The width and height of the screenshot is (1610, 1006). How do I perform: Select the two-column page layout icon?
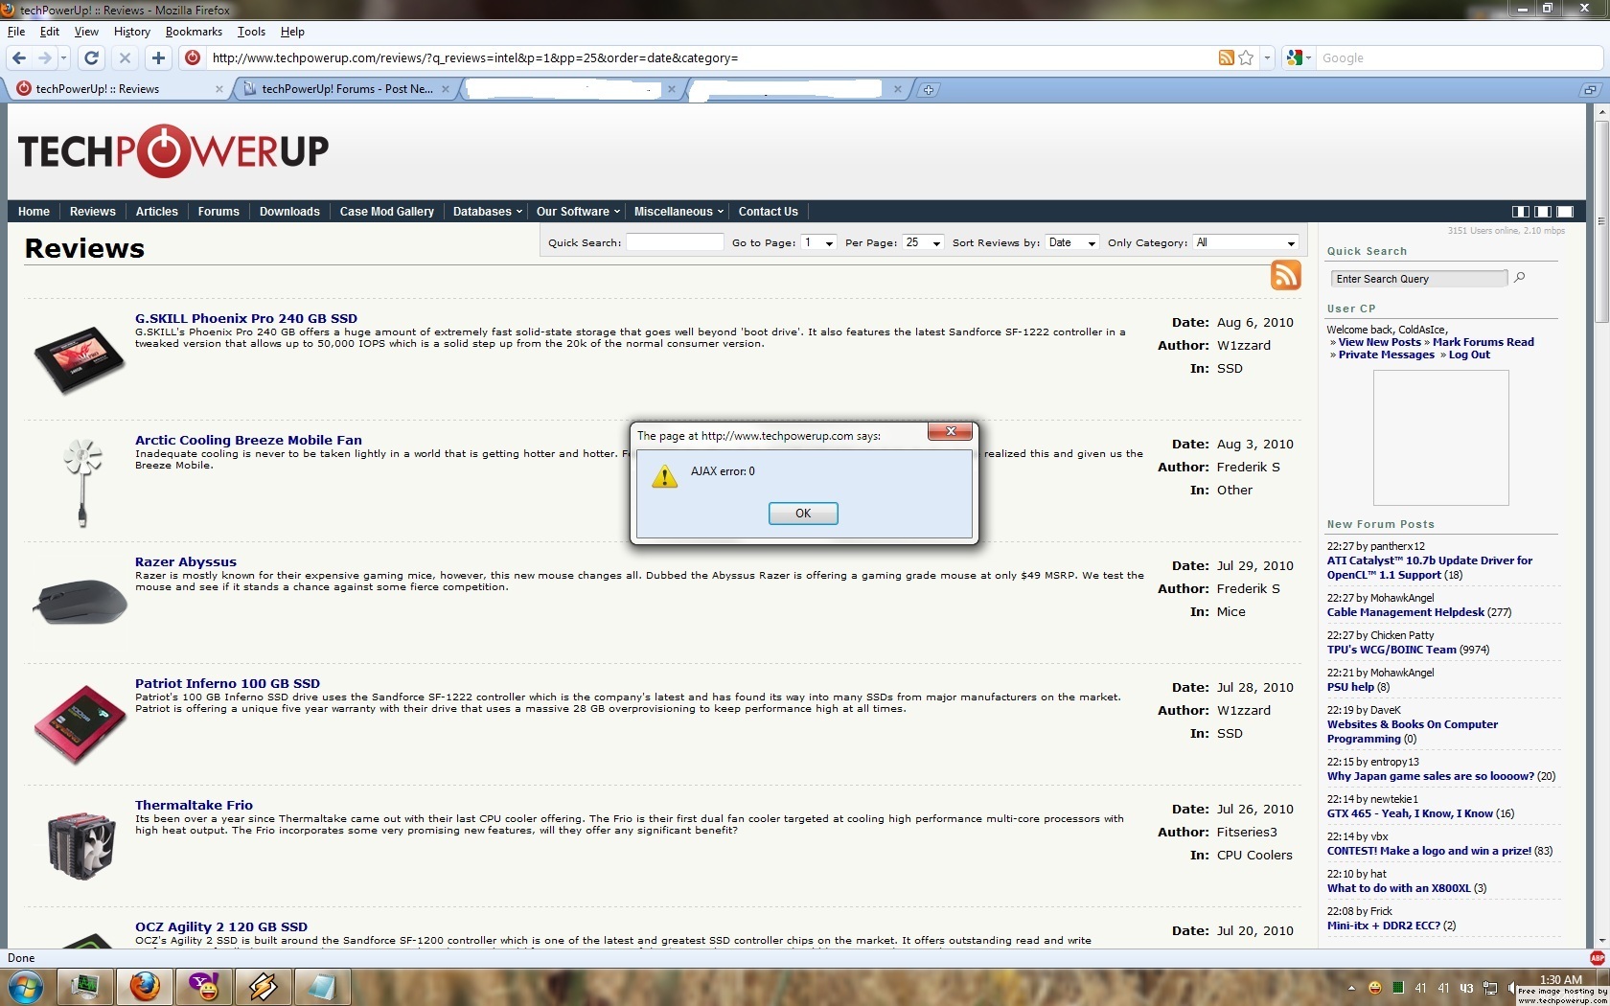pyautogui.click(x=1520, y=212)
